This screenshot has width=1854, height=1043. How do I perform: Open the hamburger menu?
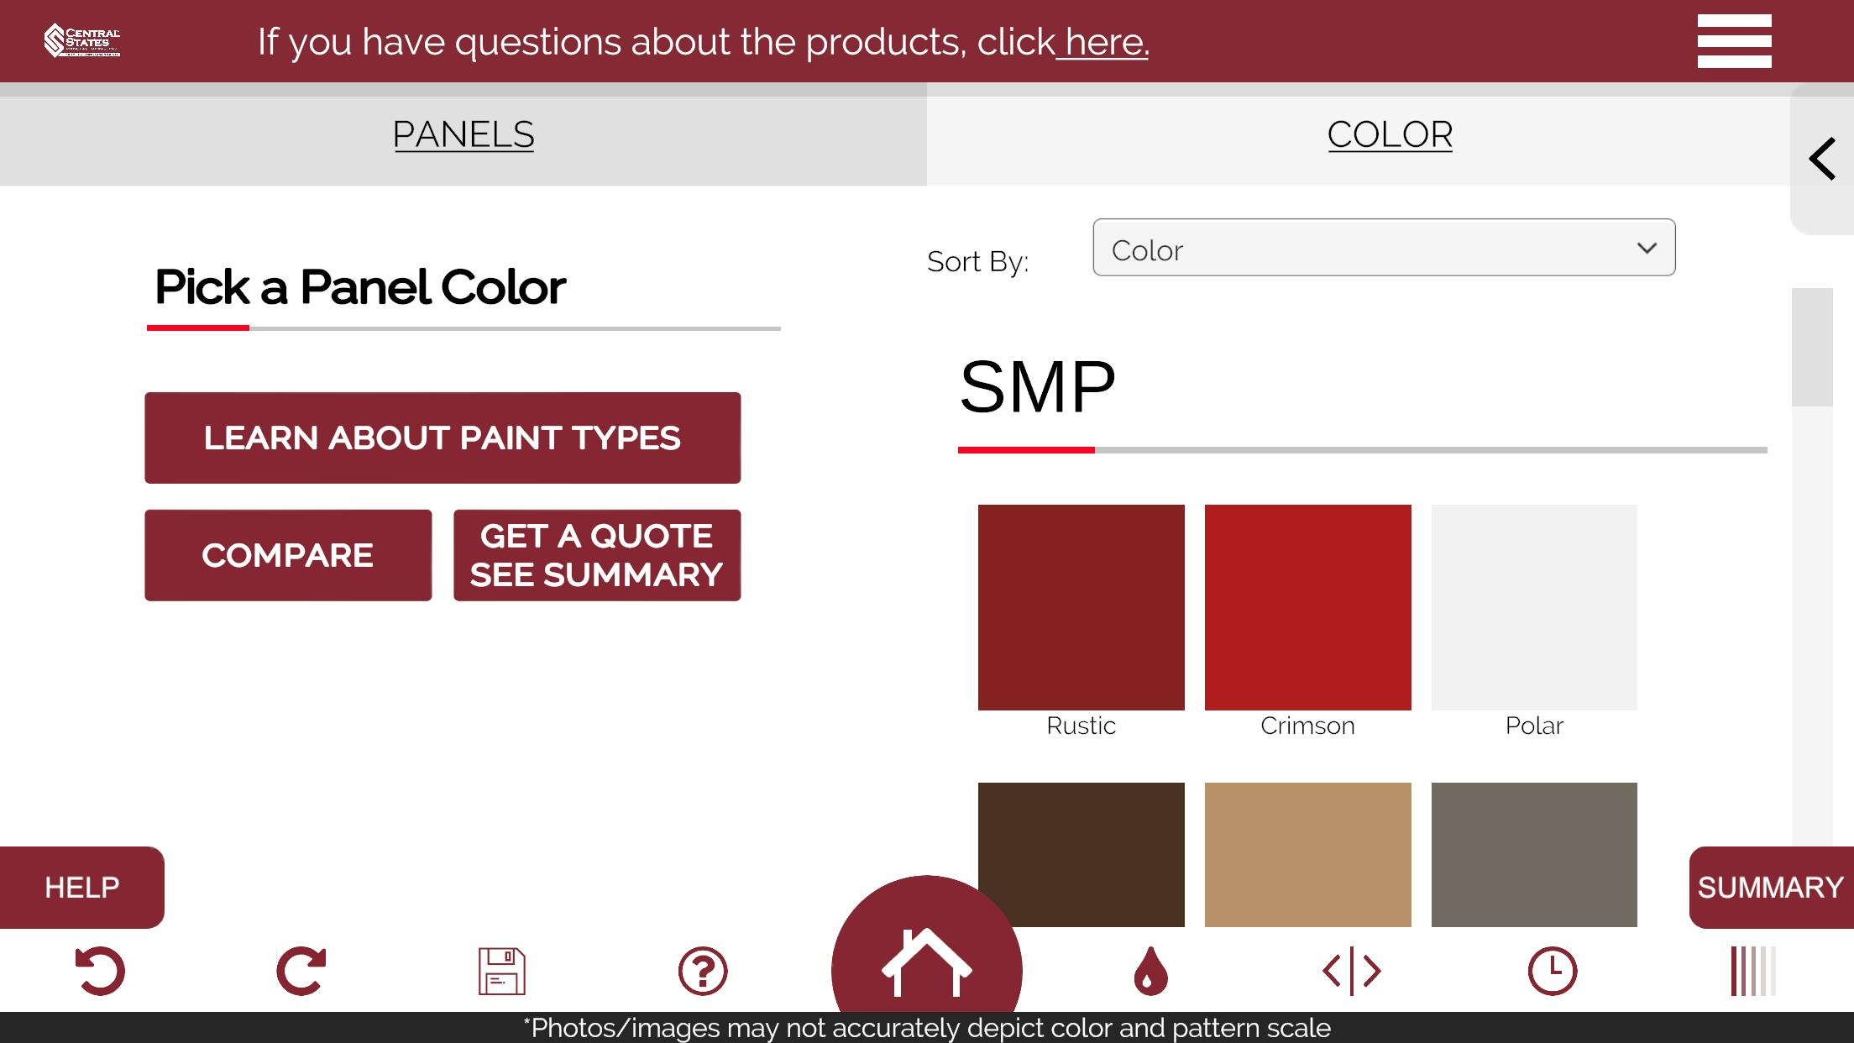click(x=1734, y=41)
